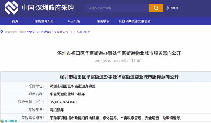Screen dimensions: 211x123
Task: Click the 交易信息 breadcrumb link
Action: [46, 32]
